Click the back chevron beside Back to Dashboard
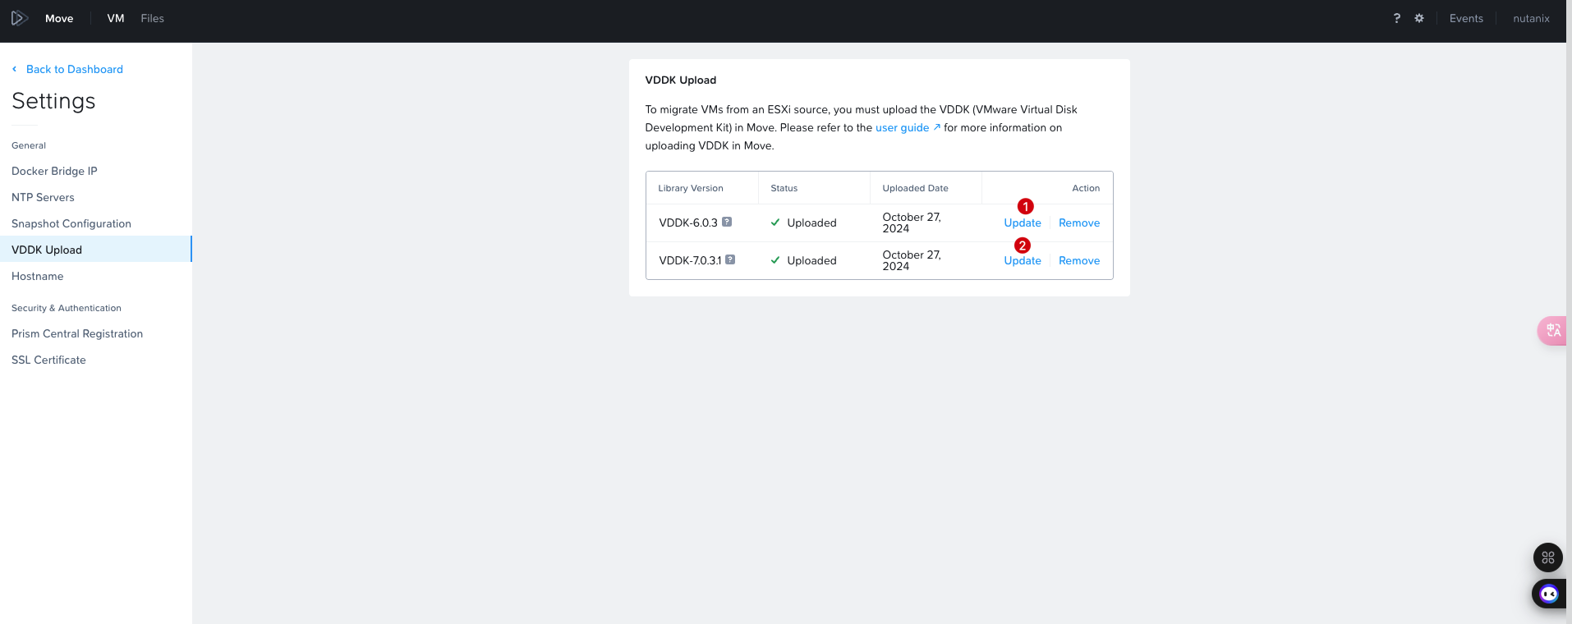 [x=15, y=69]
